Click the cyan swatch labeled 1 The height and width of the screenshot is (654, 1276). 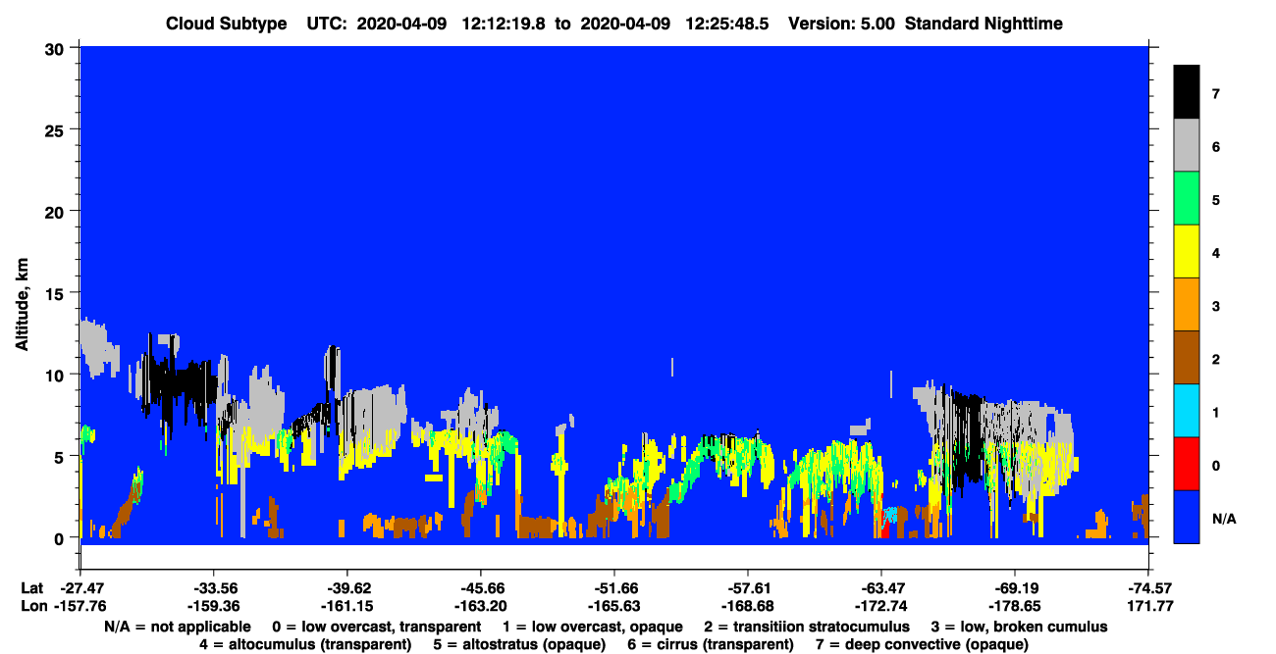pos(1187,410)
